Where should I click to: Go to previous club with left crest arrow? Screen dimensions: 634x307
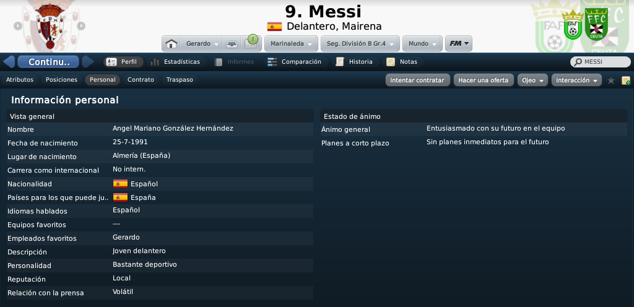pos(18,26)
